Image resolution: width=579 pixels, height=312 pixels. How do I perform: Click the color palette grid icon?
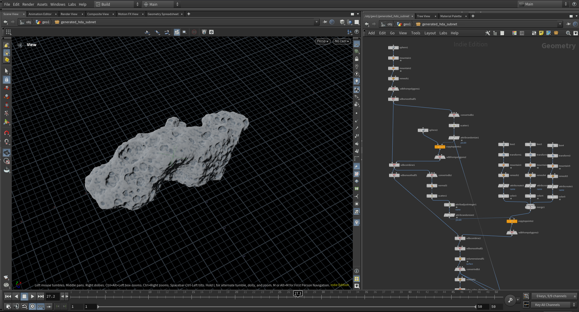514,33
